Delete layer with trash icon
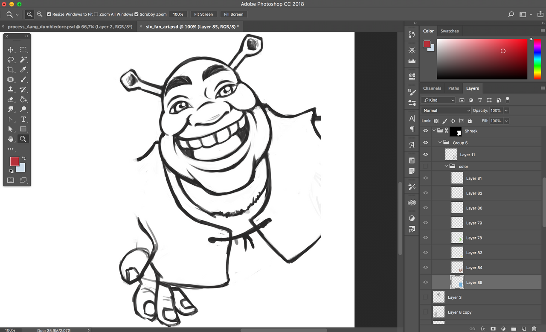 (534, 329)
